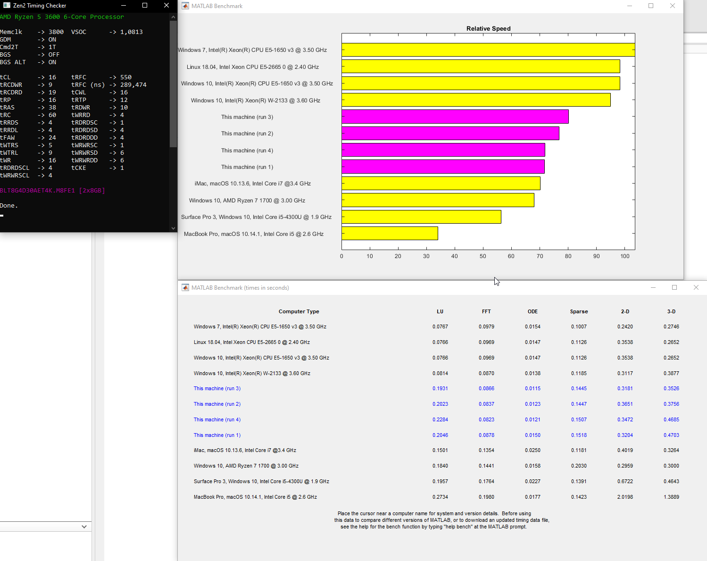The height and width of the screenshot is (561, 707).
Task: Open the dropdown near the bottom left
Action: (x=84, y=527)
